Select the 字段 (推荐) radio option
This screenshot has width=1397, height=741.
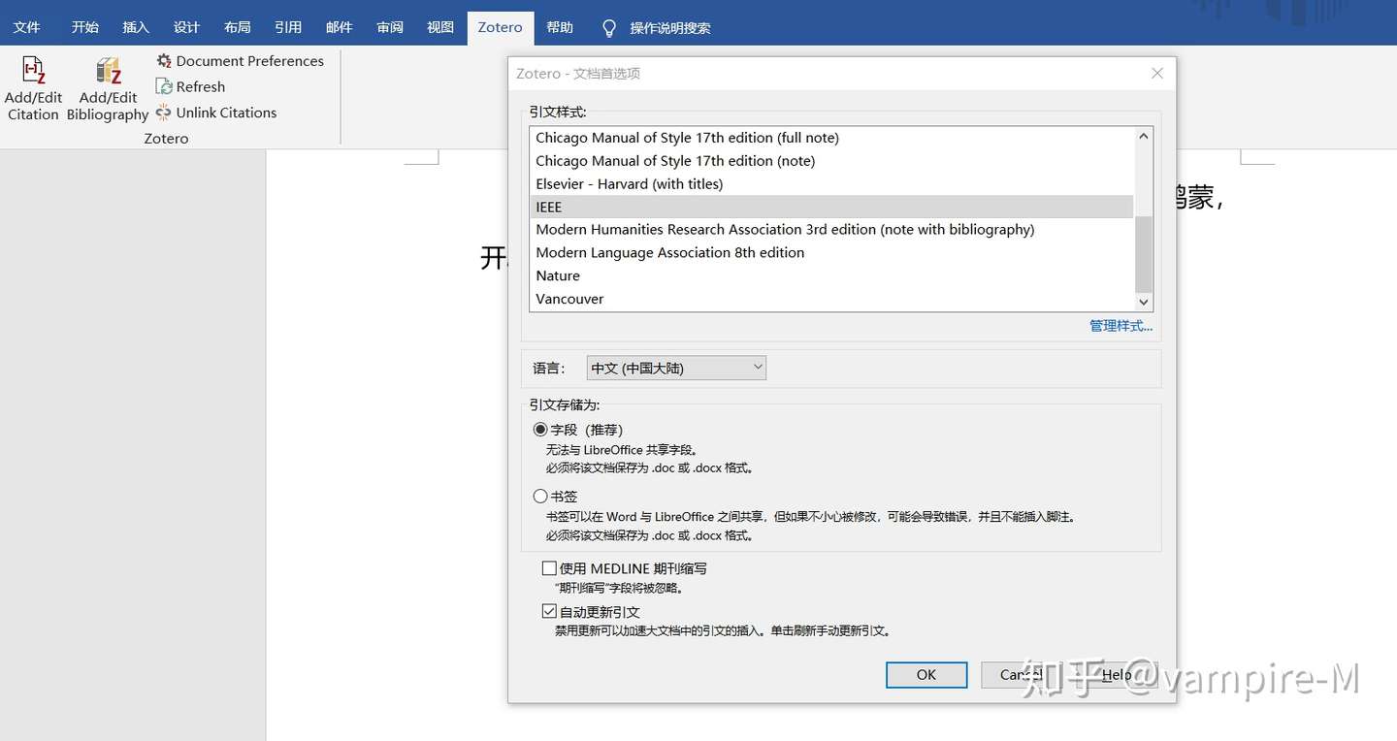coord(540,430)
